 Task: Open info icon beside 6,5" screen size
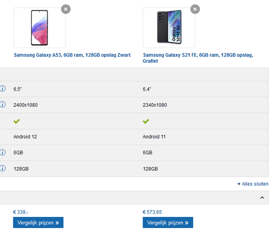pos(3,89)
